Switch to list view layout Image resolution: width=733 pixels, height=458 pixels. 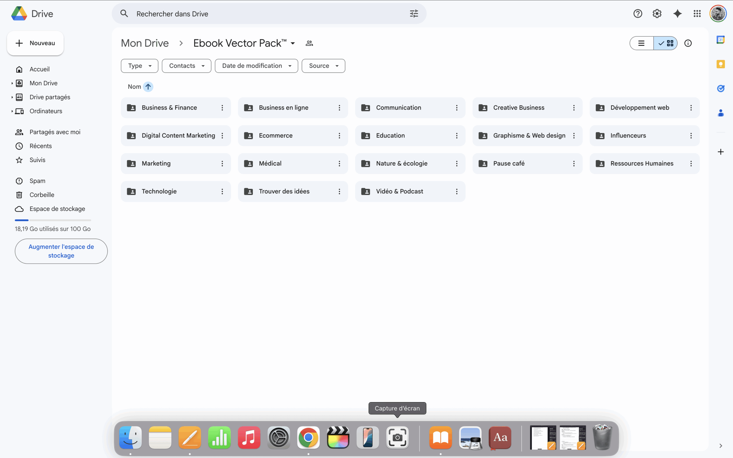tap(641, 43)
